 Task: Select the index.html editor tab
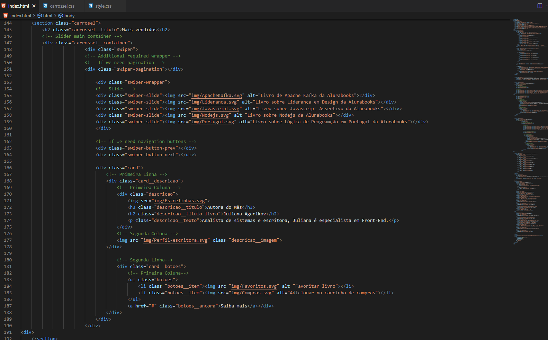[19, 6]
